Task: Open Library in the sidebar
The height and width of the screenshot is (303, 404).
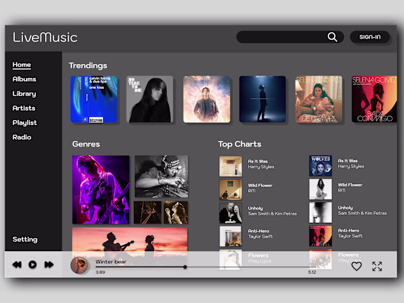Action: click(x=24, y=93)
